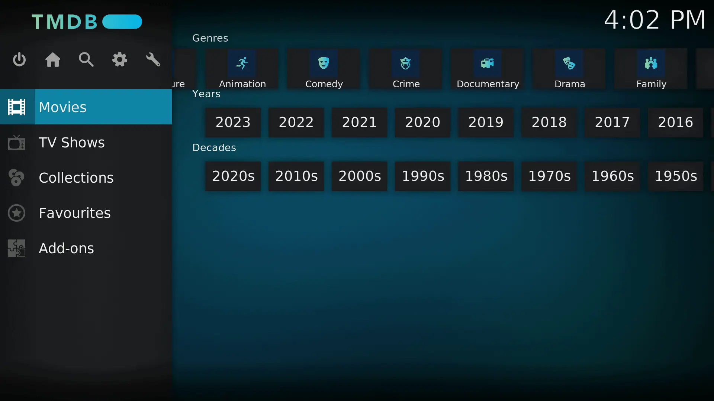Click the Search icon in toolbar

tap(86, 60)
